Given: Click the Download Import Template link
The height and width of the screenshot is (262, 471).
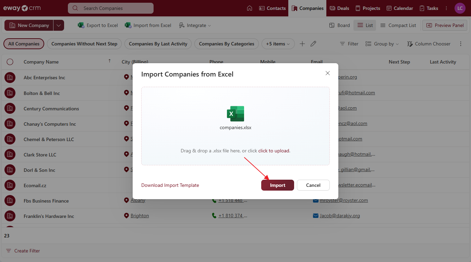Looking at the screenshot, I should [x=170, y=185].
